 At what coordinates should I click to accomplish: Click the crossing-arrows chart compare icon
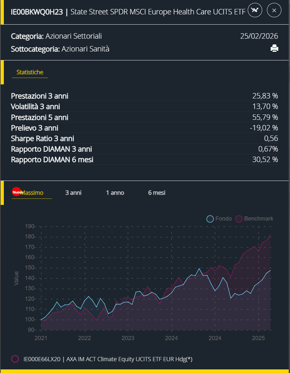tap(255, 10)
